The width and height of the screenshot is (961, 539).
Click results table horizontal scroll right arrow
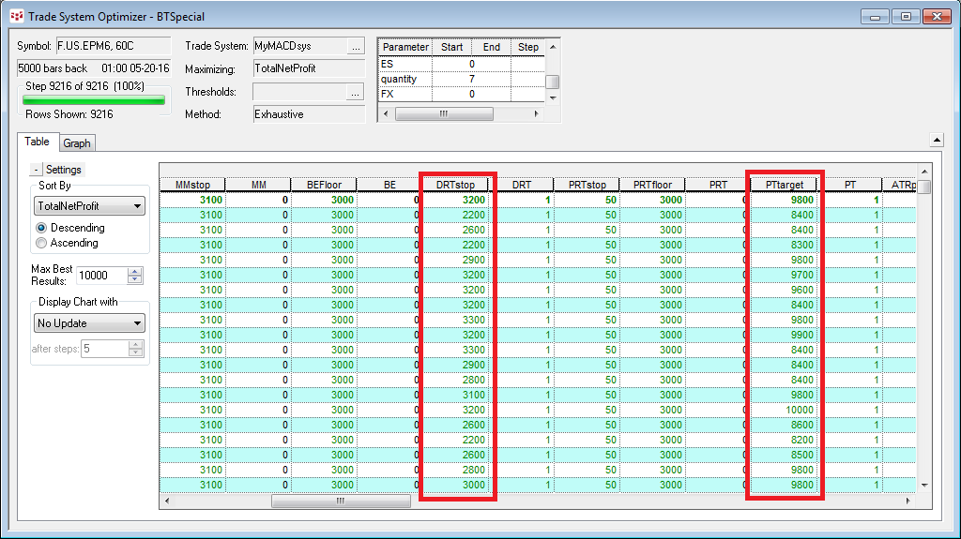click(908, 501)
